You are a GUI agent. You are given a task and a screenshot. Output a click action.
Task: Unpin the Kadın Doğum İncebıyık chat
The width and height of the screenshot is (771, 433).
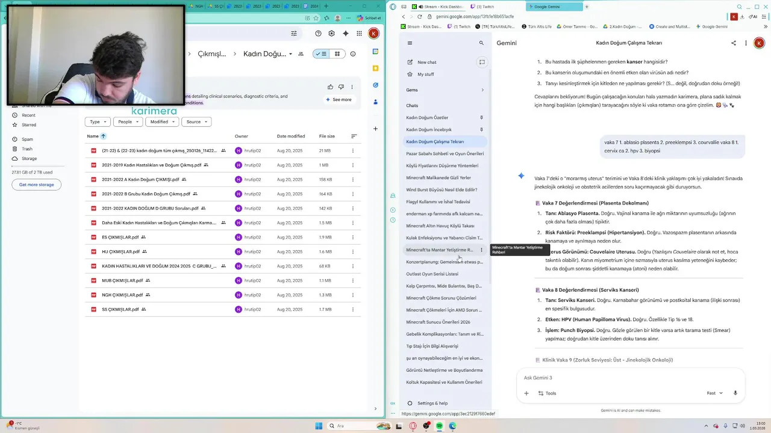pyautogui.click(x=481, y=130)
